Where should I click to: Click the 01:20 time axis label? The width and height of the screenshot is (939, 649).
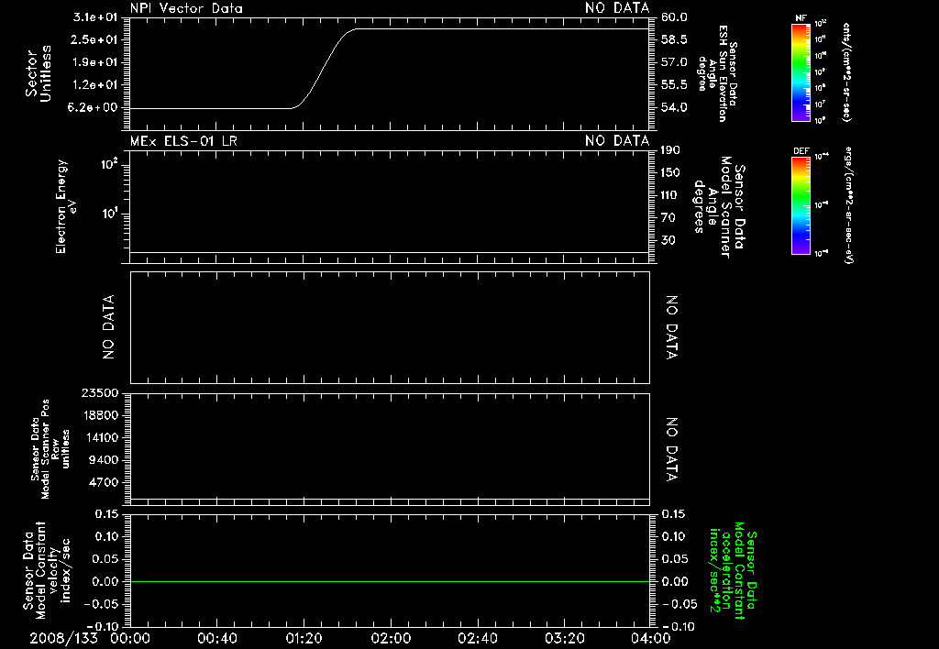click(304, 638)
